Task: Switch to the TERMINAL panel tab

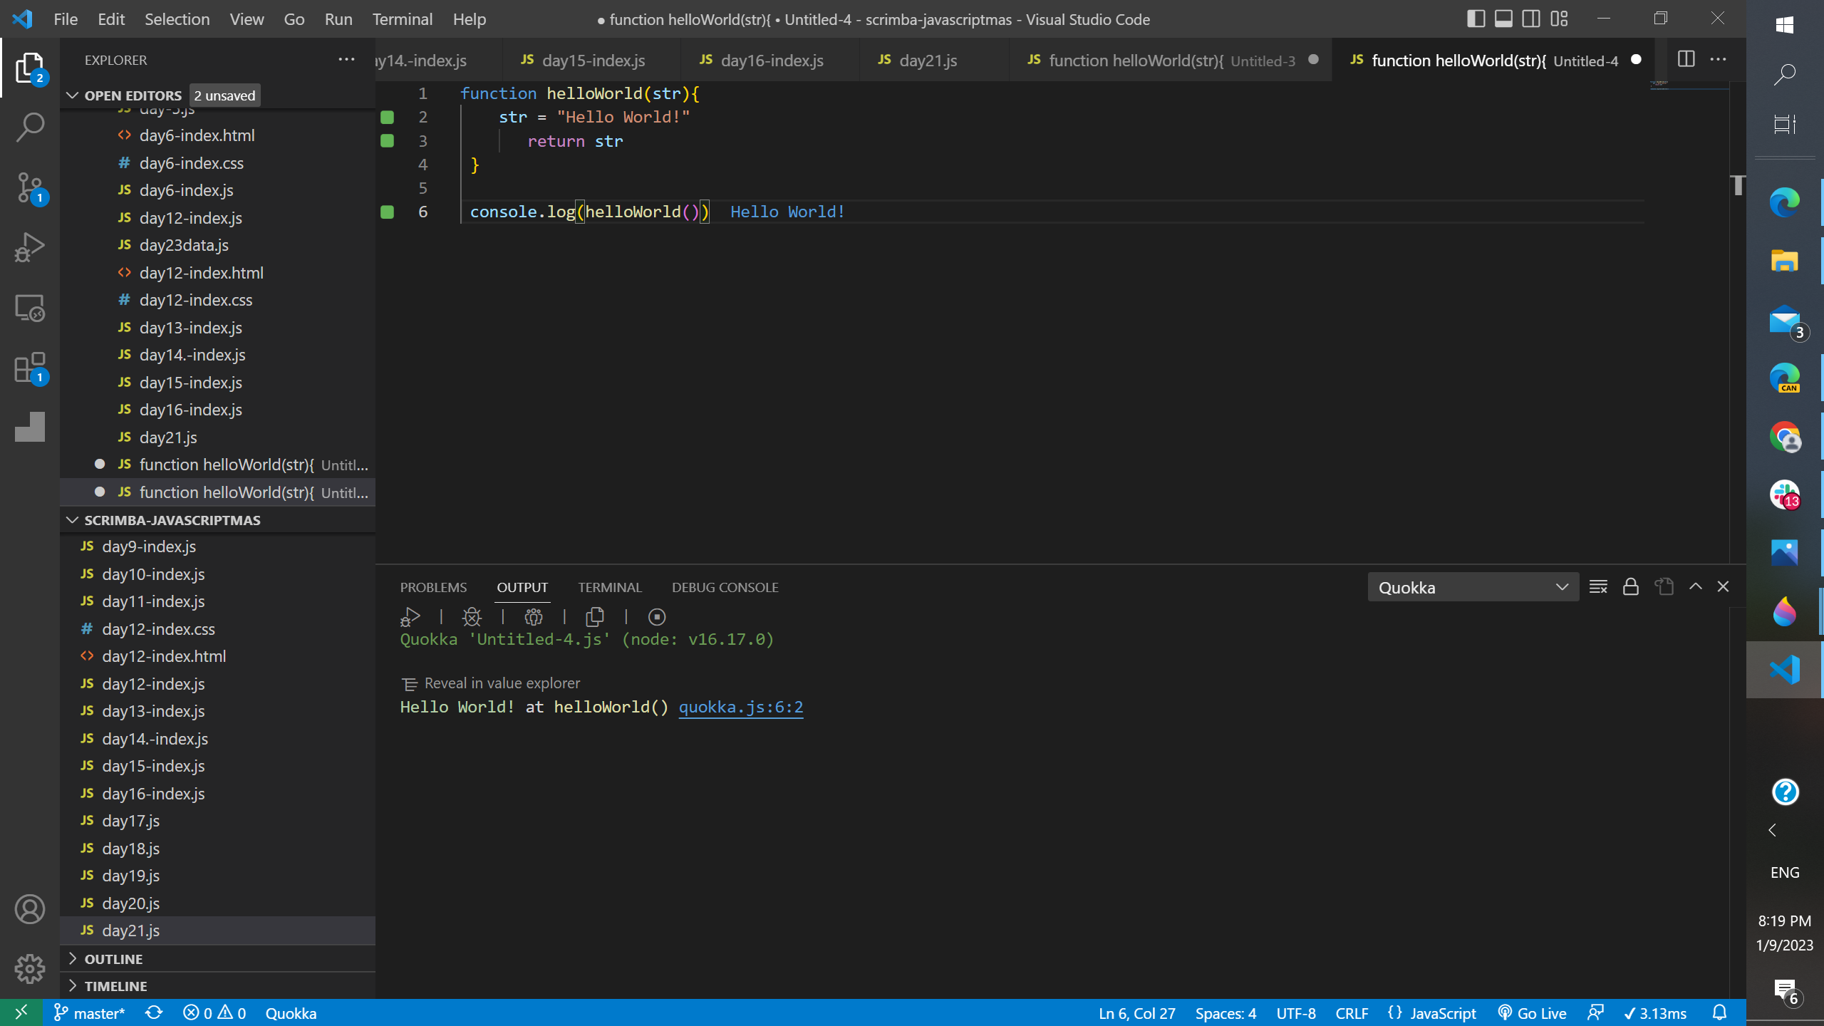Action: pos(609,587)
